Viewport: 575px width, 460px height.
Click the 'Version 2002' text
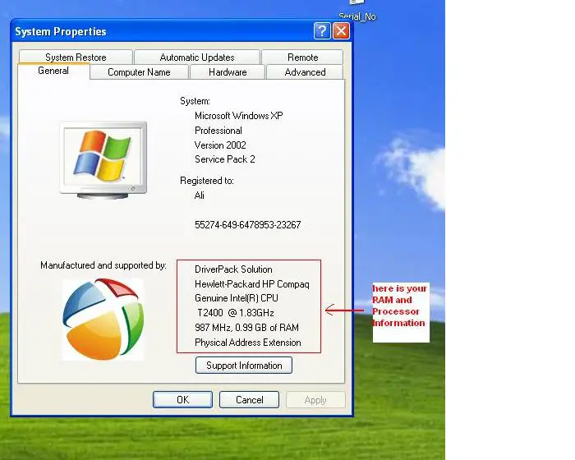pyautogui.click(x=220, y=145)
